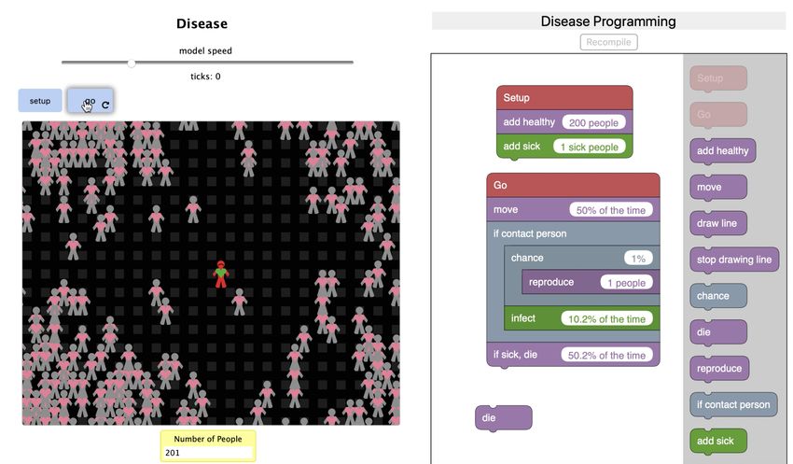The width and height of the screenshot is (793, 464).
Task: Pick the reproduce block from palette
Action: [719, 369]
